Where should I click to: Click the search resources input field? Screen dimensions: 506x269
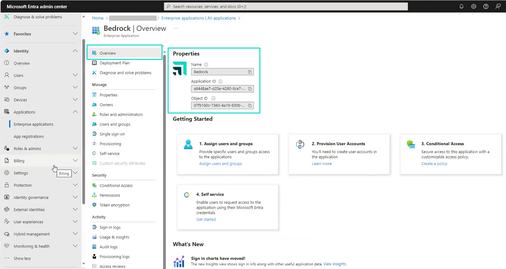click(x=286, y=6)
